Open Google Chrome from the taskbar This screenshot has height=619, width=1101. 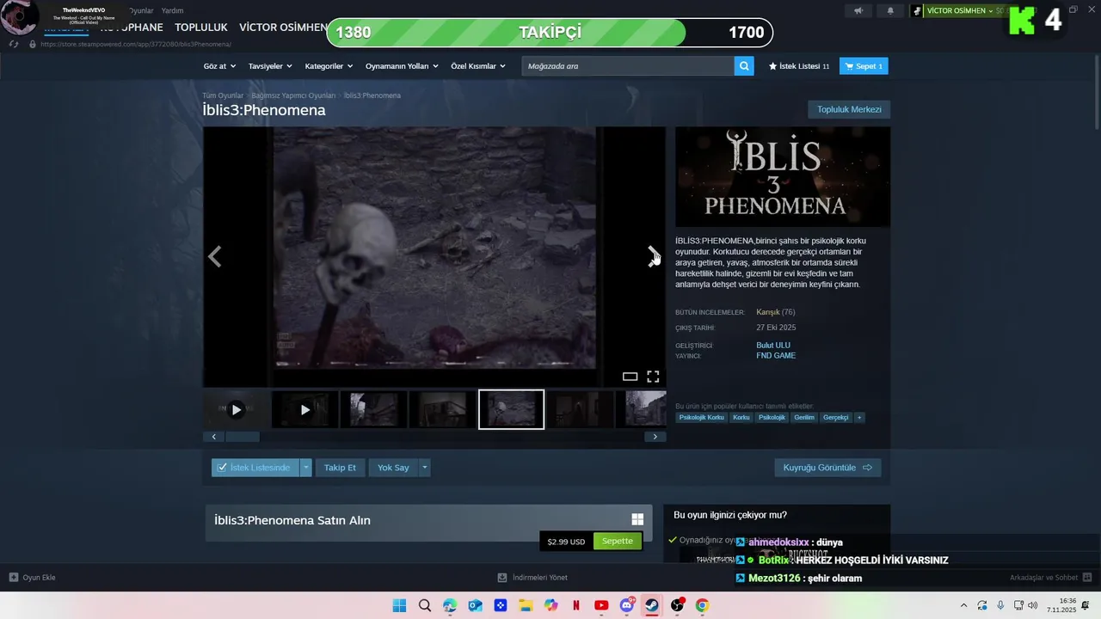point(702,605)
